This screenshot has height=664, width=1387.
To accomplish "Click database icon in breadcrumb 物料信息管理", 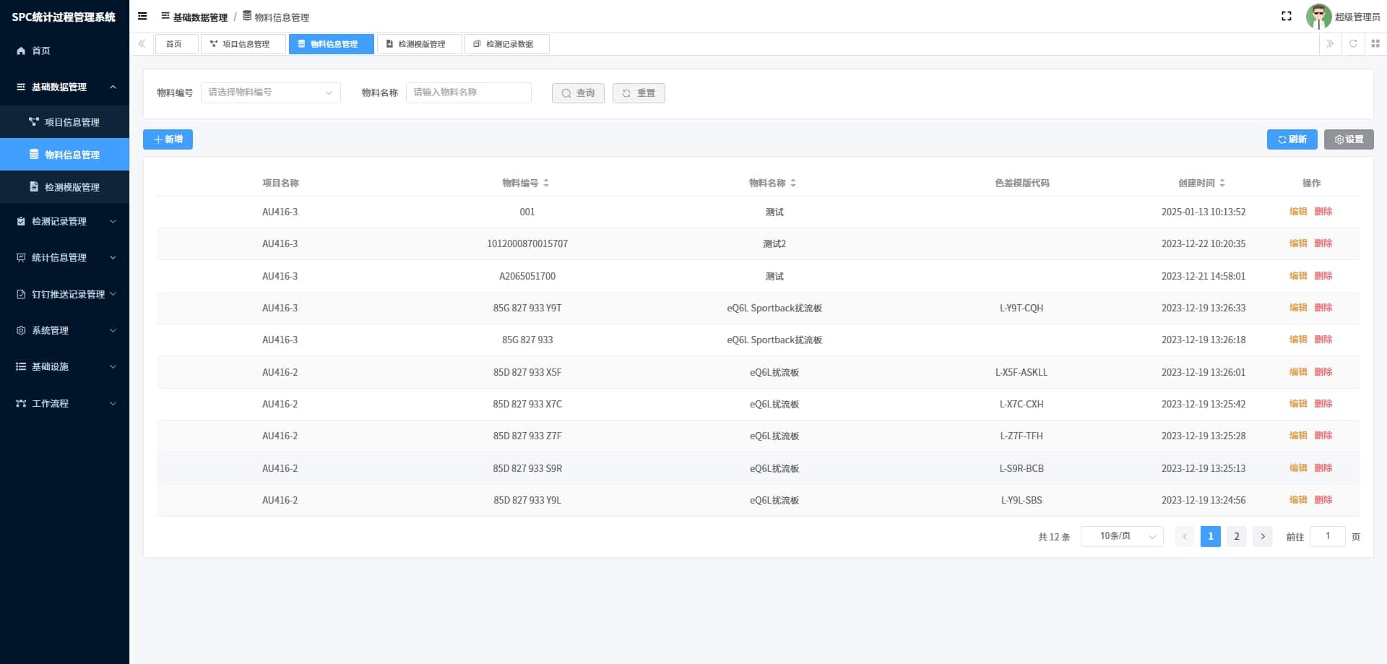I will pos(247,15).
